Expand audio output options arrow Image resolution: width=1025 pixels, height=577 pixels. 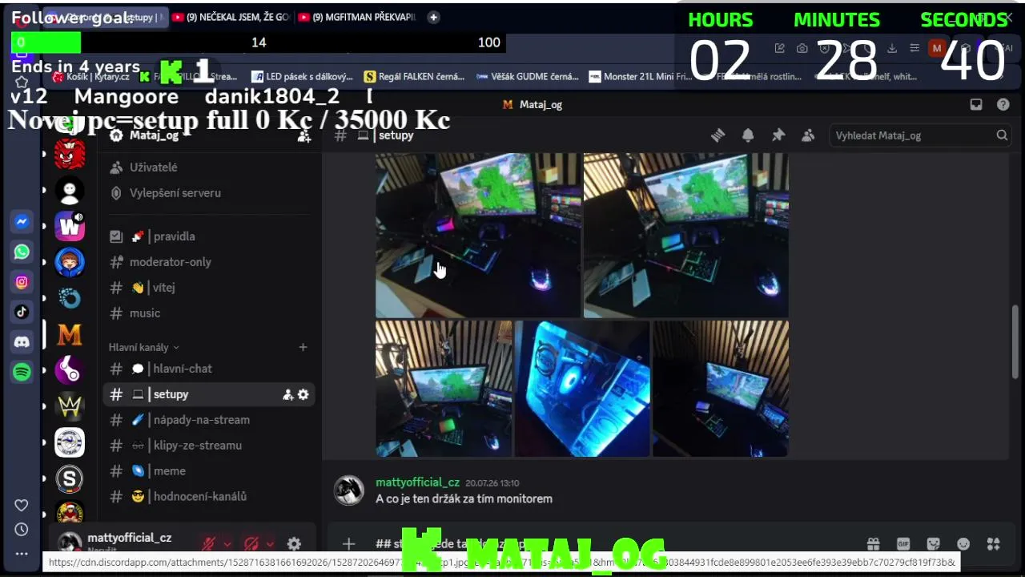(270, 544)
